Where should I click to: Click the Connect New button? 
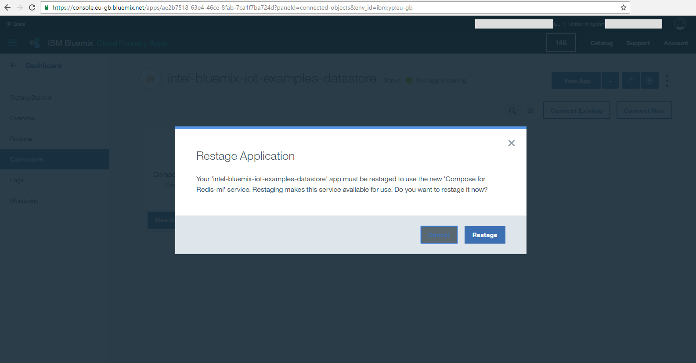[644, 110]
